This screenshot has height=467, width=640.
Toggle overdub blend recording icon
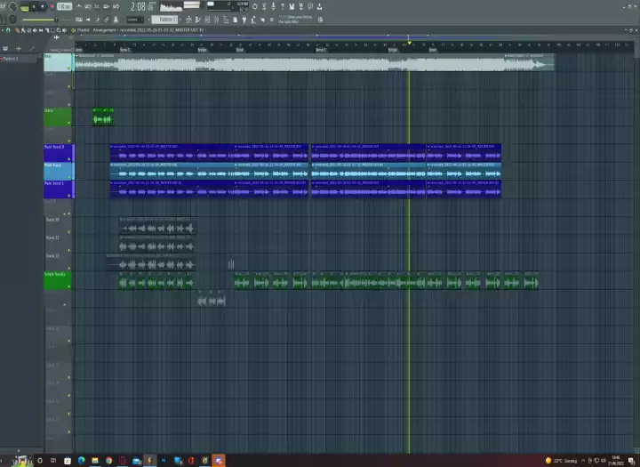tap(106, 6)
